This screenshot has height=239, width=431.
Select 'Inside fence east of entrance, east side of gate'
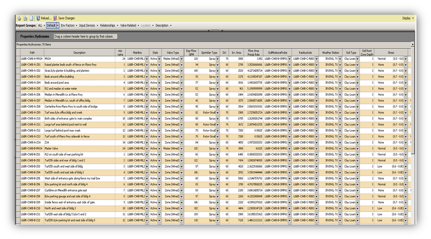pos(79,203)
